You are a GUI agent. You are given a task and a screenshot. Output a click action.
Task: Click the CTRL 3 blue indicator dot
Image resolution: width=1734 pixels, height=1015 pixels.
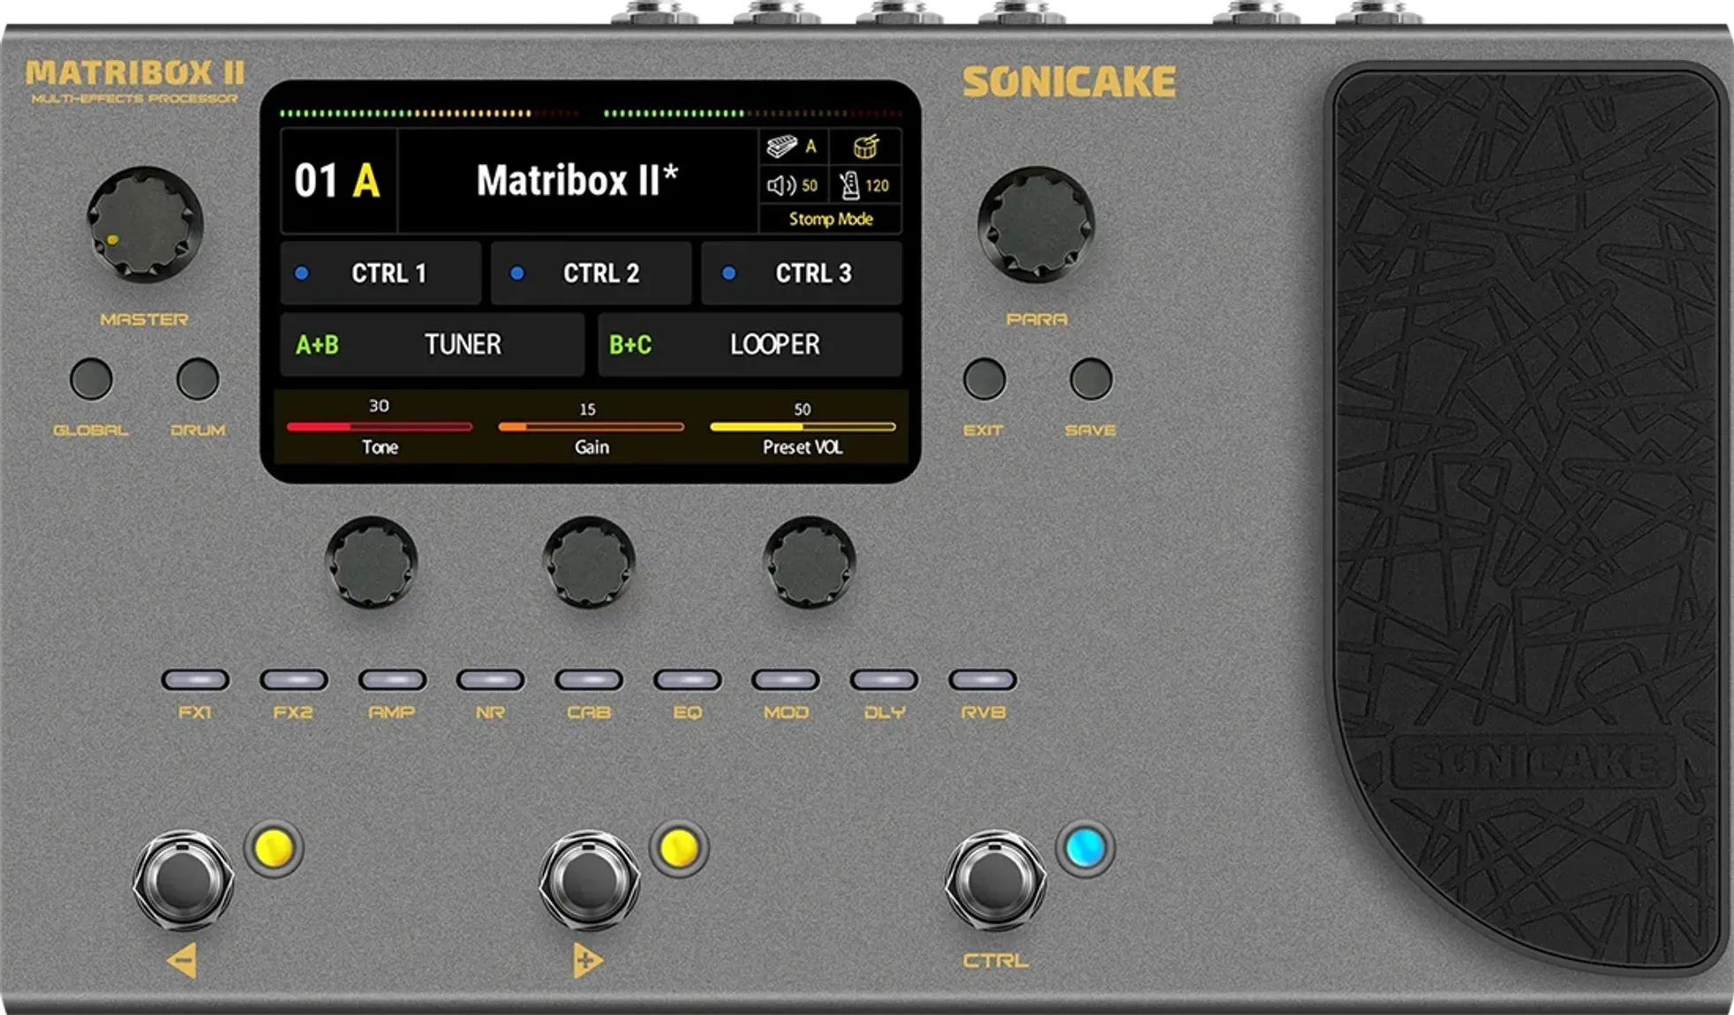point(728,274)
